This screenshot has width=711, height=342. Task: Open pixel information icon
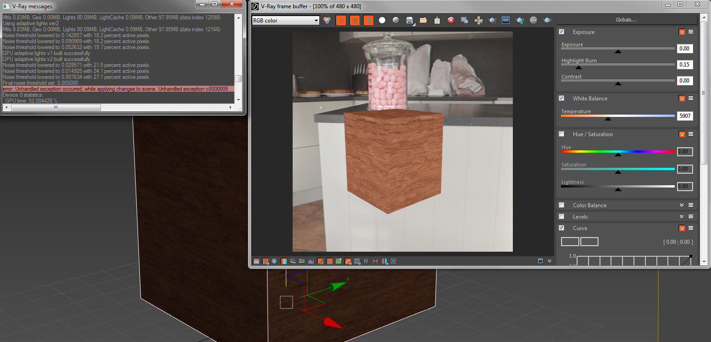[x=274, y=261]
